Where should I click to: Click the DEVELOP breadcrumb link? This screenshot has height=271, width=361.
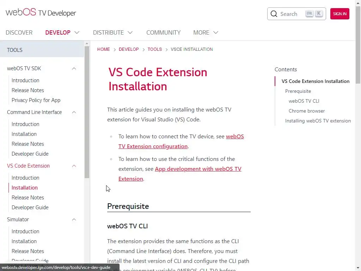[x=129, y=49]
